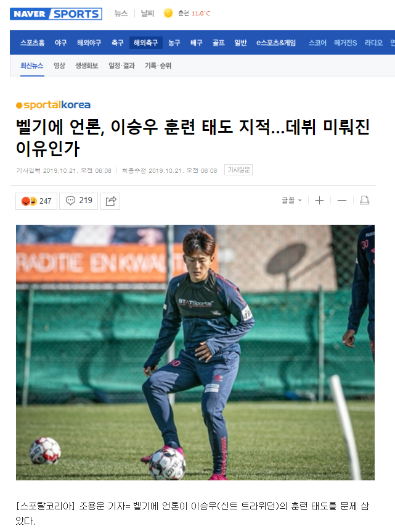This screenshot has width=395, height=531.
Task: Open the 야구 menu item
Action: click(x=61, y=43)
